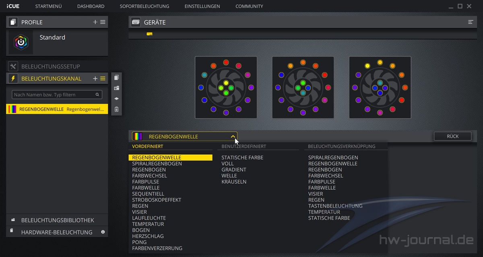Choose predefined effect Stroboskopeffekt
483x257 pixels.
[x=157, y=200]
